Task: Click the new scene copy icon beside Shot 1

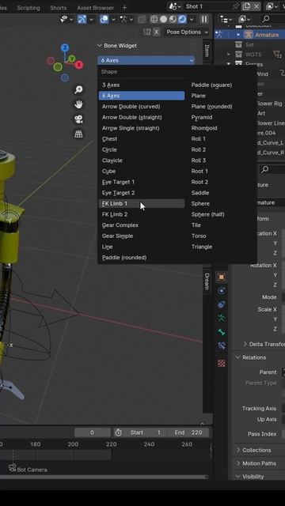Action: 246,6
